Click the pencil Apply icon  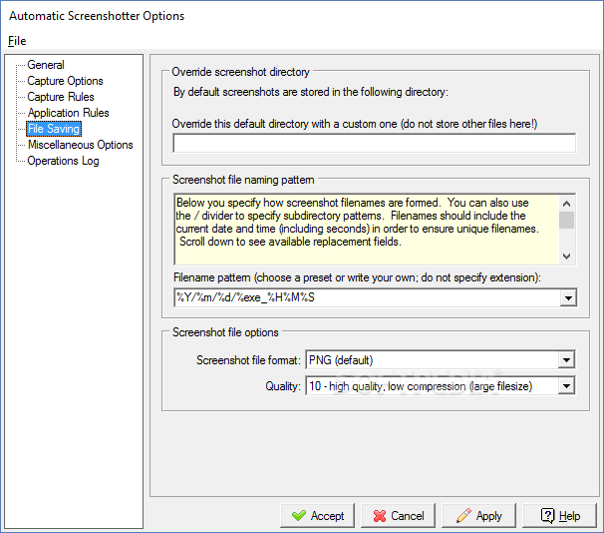tap(463, 515)
